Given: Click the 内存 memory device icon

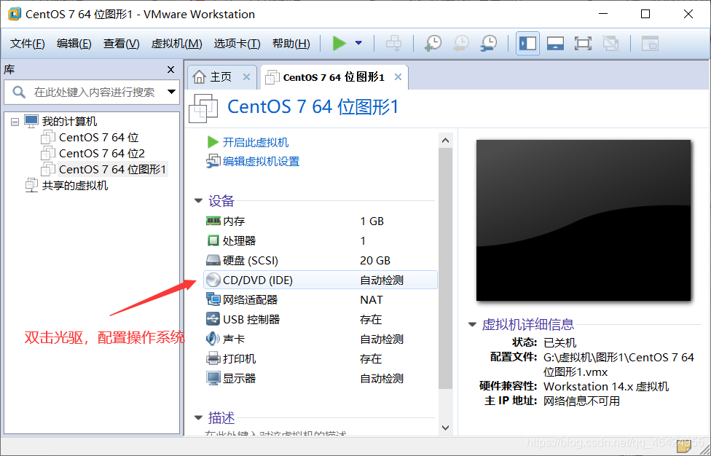Looking at the screenshot, I should tap(213, 221).
